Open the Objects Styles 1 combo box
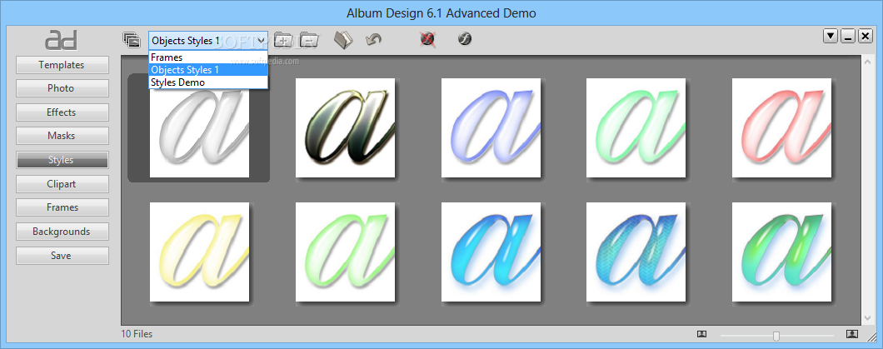This screenshot has height=349, width=883. pos(207,41)
